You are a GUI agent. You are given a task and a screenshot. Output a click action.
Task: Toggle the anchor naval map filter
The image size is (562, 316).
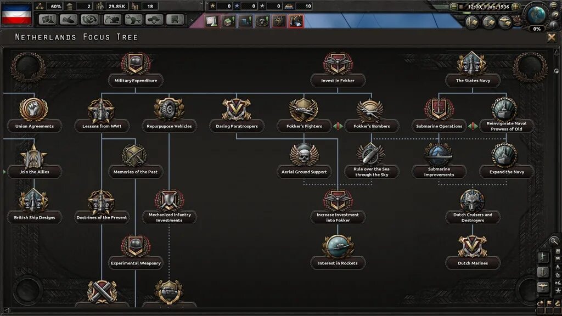543,272
